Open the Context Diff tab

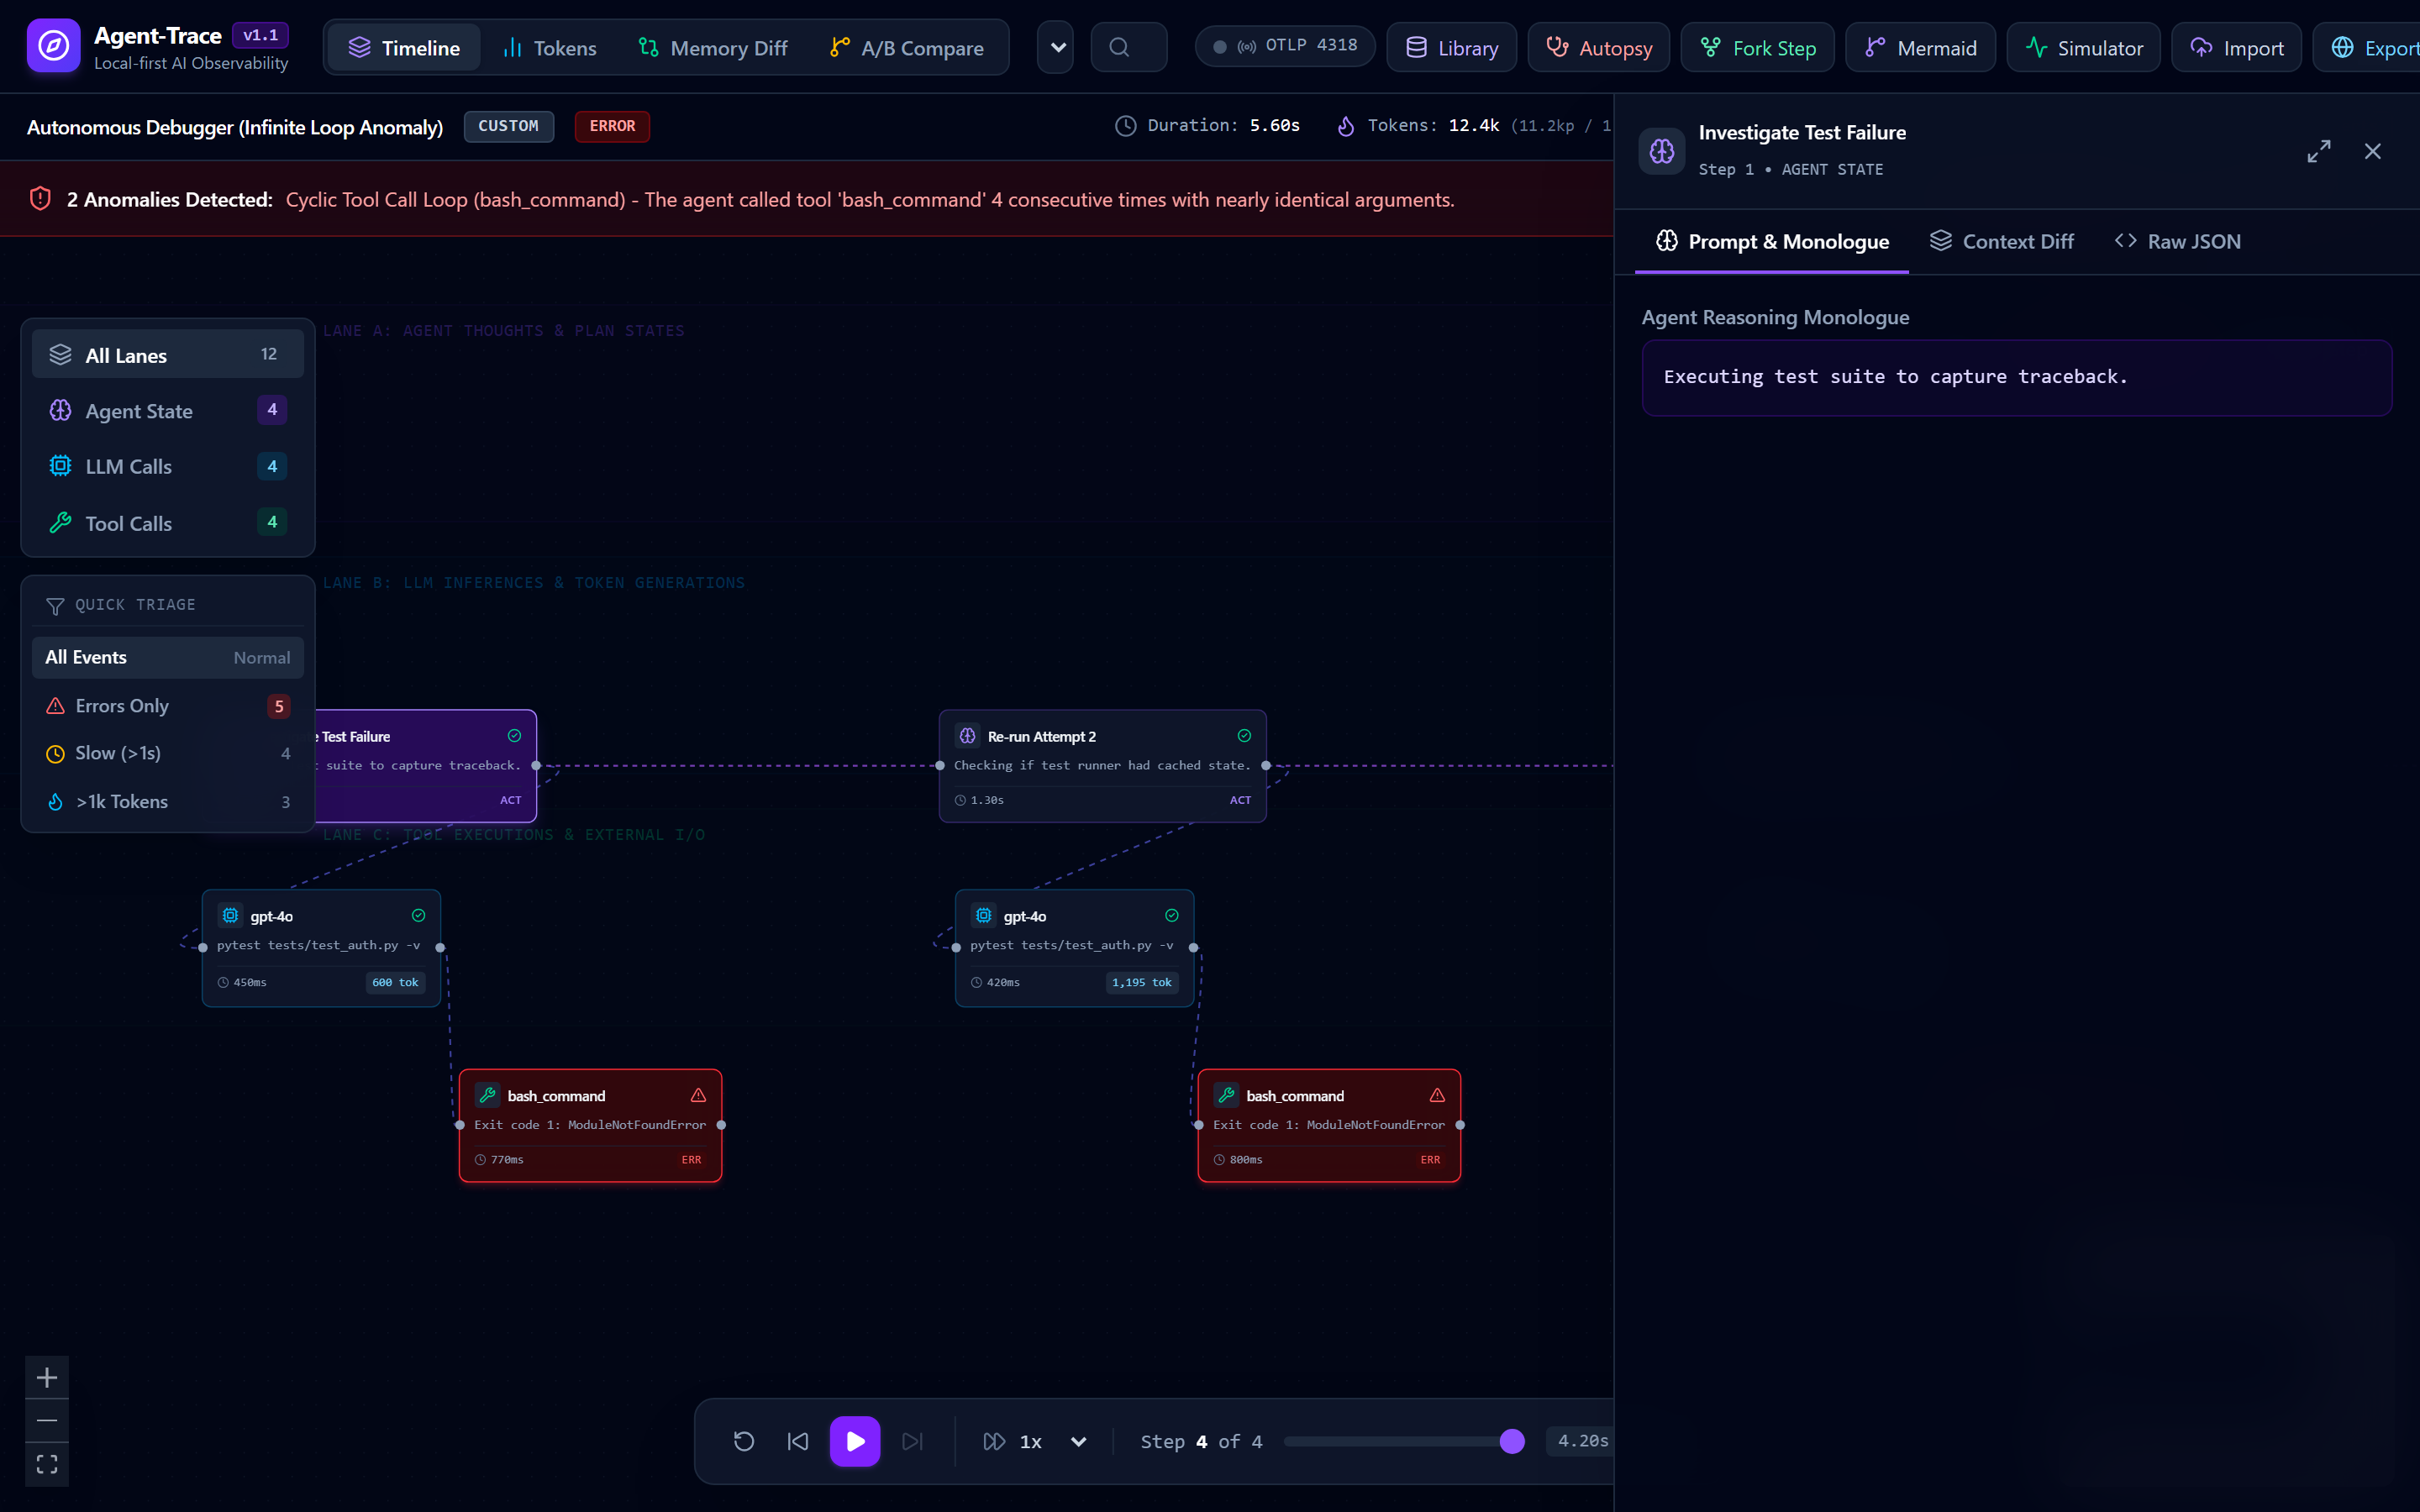tap(2001, 241)
